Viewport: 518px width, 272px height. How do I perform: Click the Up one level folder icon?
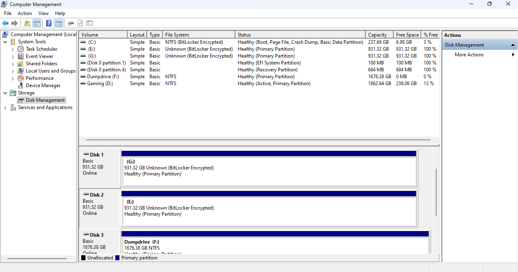[27, 24]
